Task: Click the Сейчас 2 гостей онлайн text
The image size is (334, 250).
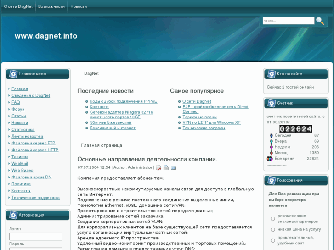Action: tap(290, 87)
